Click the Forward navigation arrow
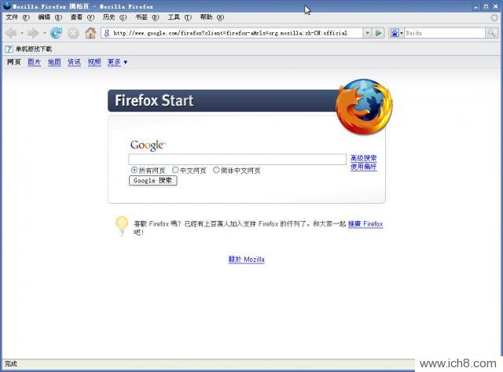The image size is (503, 372). [33, 33]
